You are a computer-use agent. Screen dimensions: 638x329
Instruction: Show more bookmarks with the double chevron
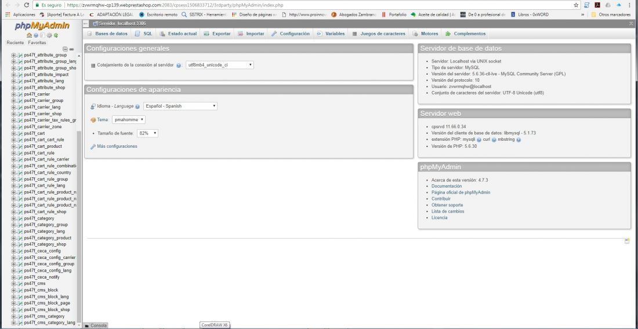(x=583, y=14)
